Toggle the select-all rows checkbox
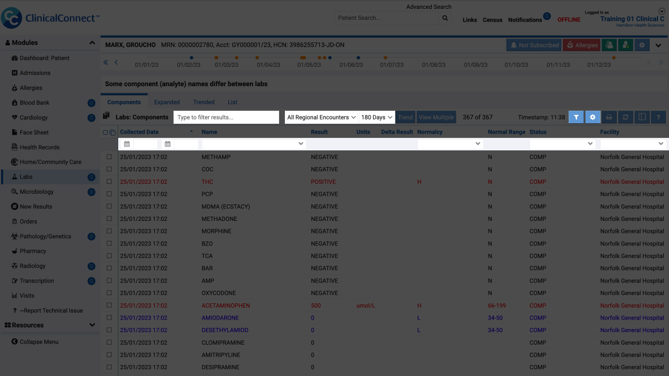The image size is (669, 376). (105, 133)
